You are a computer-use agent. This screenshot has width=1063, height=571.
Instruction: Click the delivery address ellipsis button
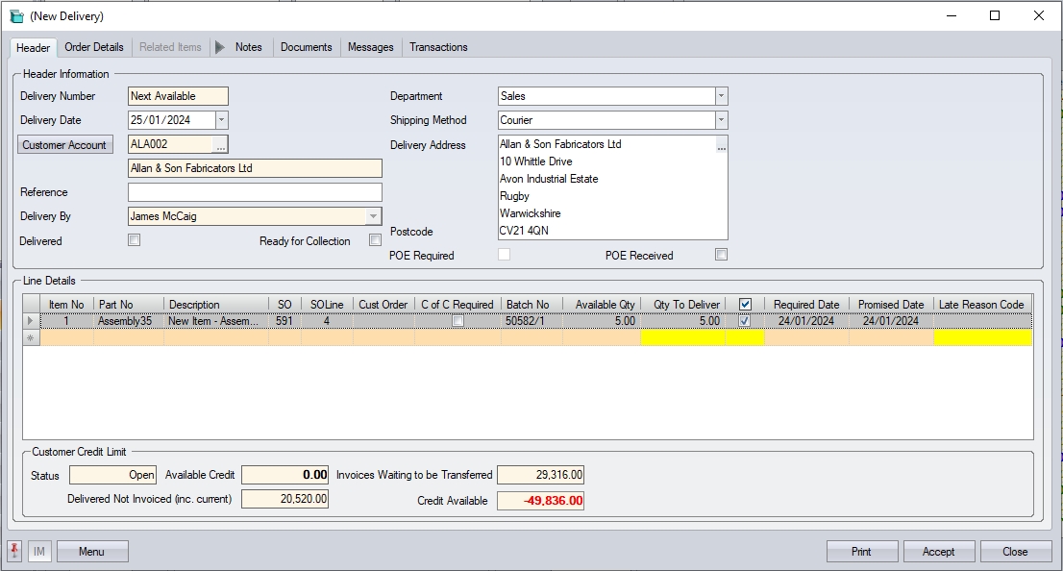tap(721, 146)
